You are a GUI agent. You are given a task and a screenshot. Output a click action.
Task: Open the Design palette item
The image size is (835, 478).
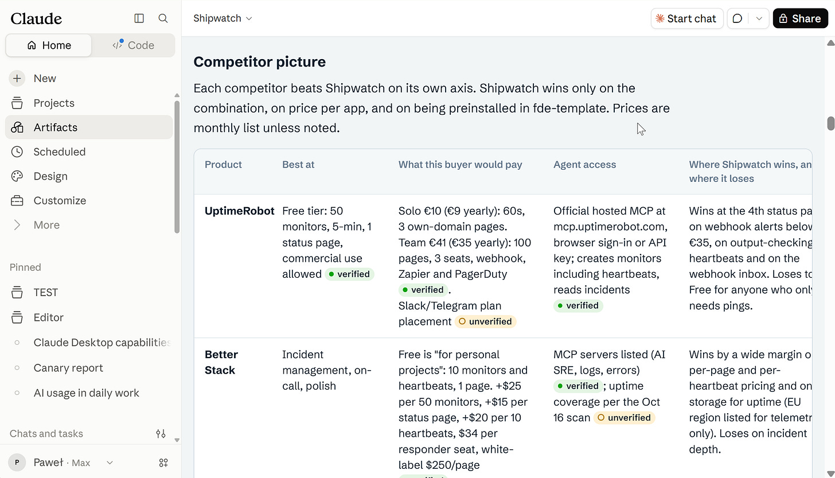[89, 176]
